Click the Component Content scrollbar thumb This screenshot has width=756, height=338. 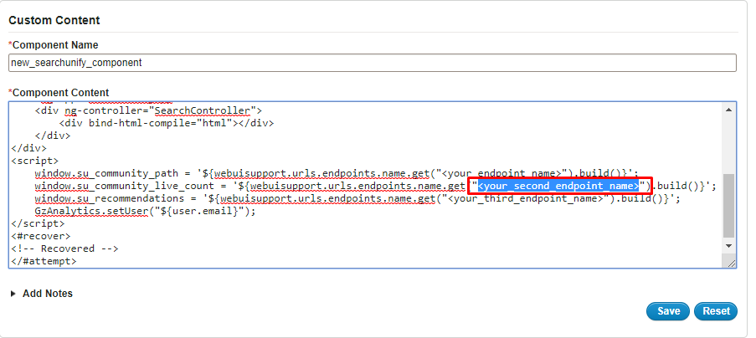tap(728, 206)
